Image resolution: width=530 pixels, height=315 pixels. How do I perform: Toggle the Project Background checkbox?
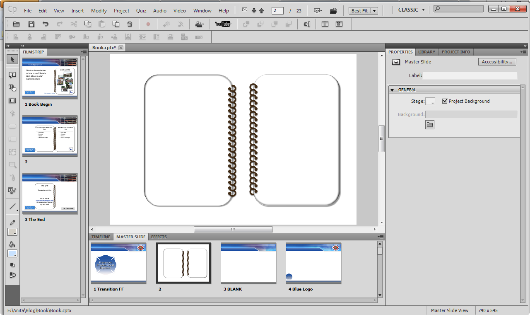(445, 101)
